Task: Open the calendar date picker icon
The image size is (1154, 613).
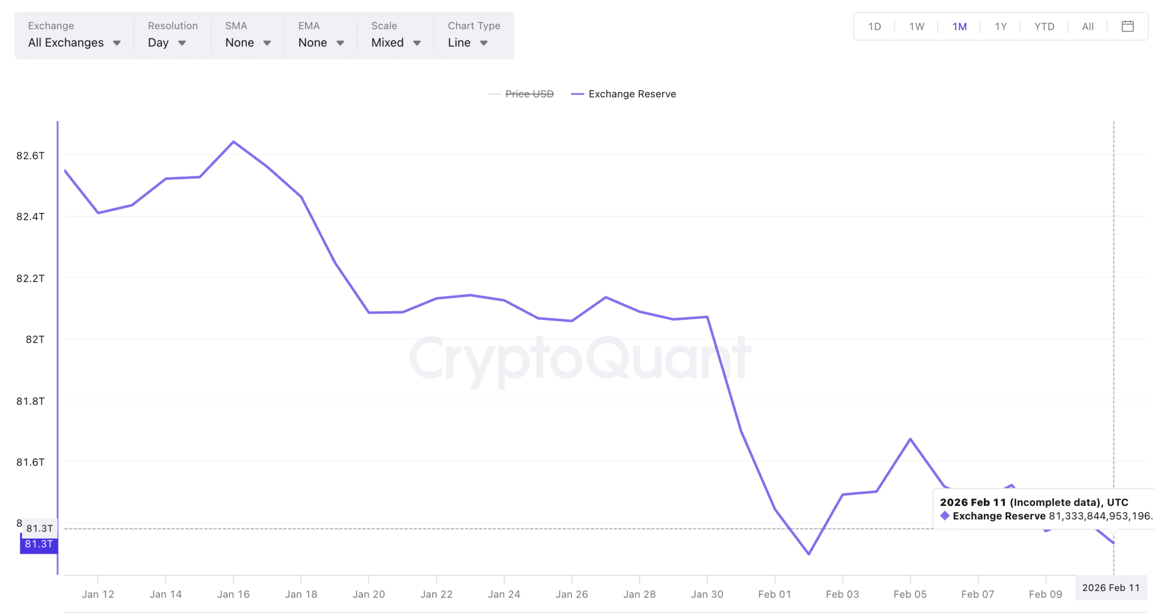Action: [1127, 26]
